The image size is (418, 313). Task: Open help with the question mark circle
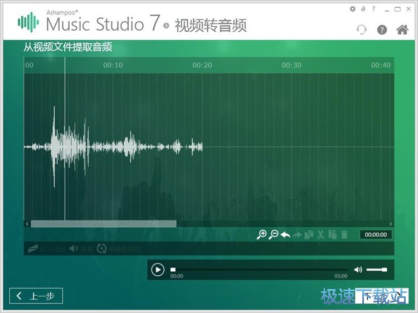pos(382,30)
